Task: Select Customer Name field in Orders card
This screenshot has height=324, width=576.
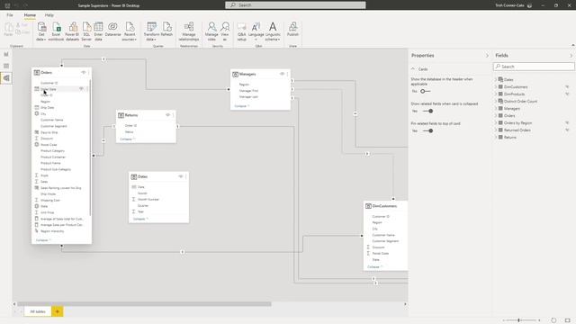Action: [52, 120]
